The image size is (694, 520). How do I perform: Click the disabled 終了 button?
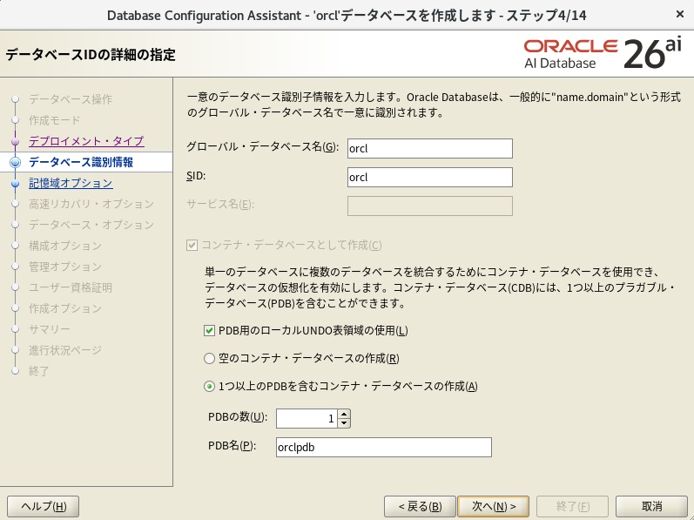tap(572, 506)
